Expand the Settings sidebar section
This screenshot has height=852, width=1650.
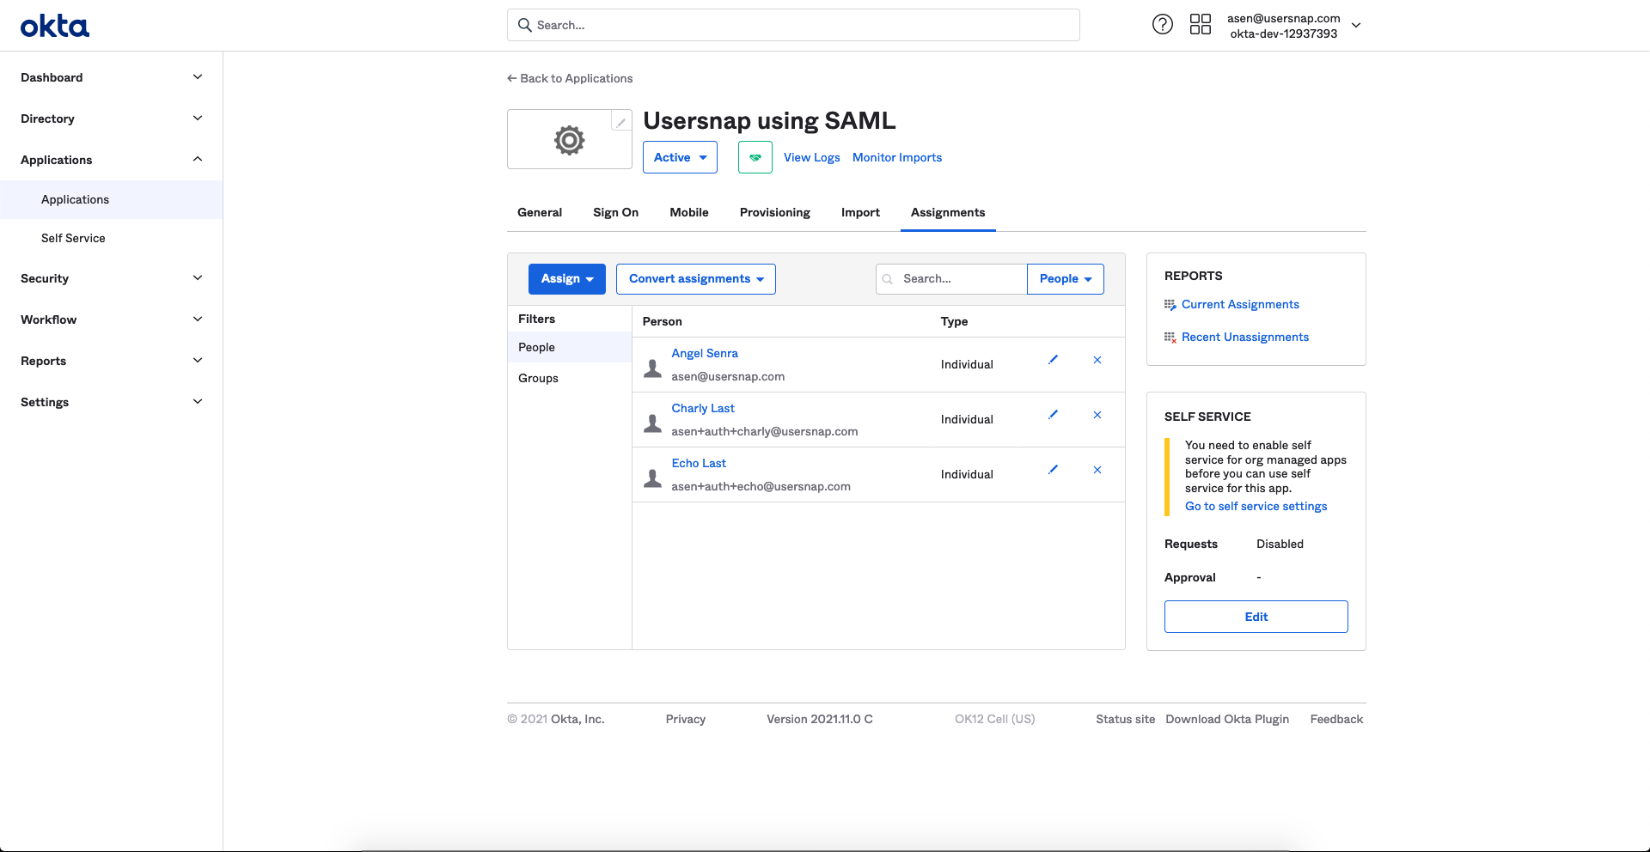click(x=111, y=402)
